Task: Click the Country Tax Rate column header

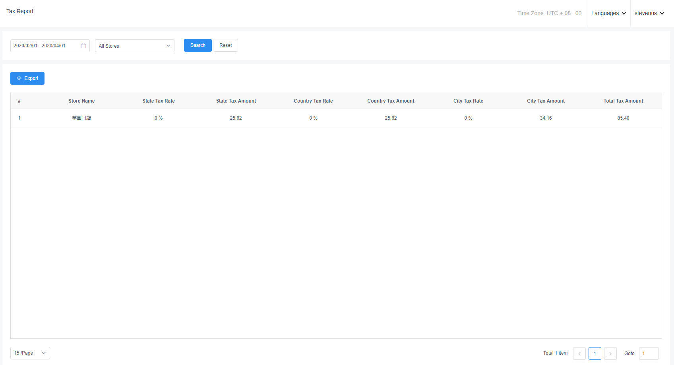Action: (x=313, y=101)
